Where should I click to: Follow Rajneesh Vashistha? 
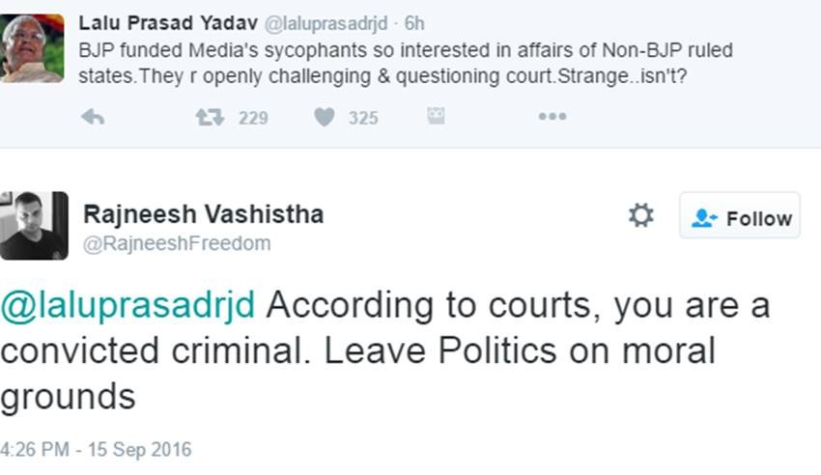[x=740, y=218]
